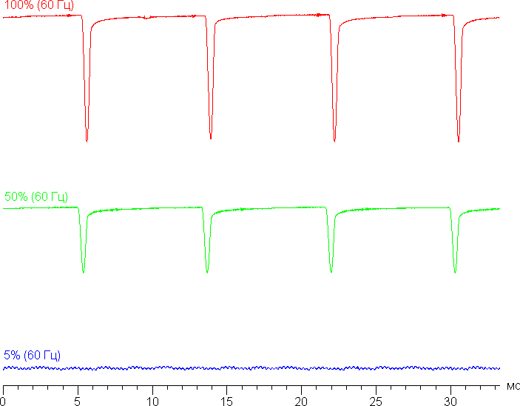Click the third green waveform dip bottom
520x406 pixels.
point(331,272)
